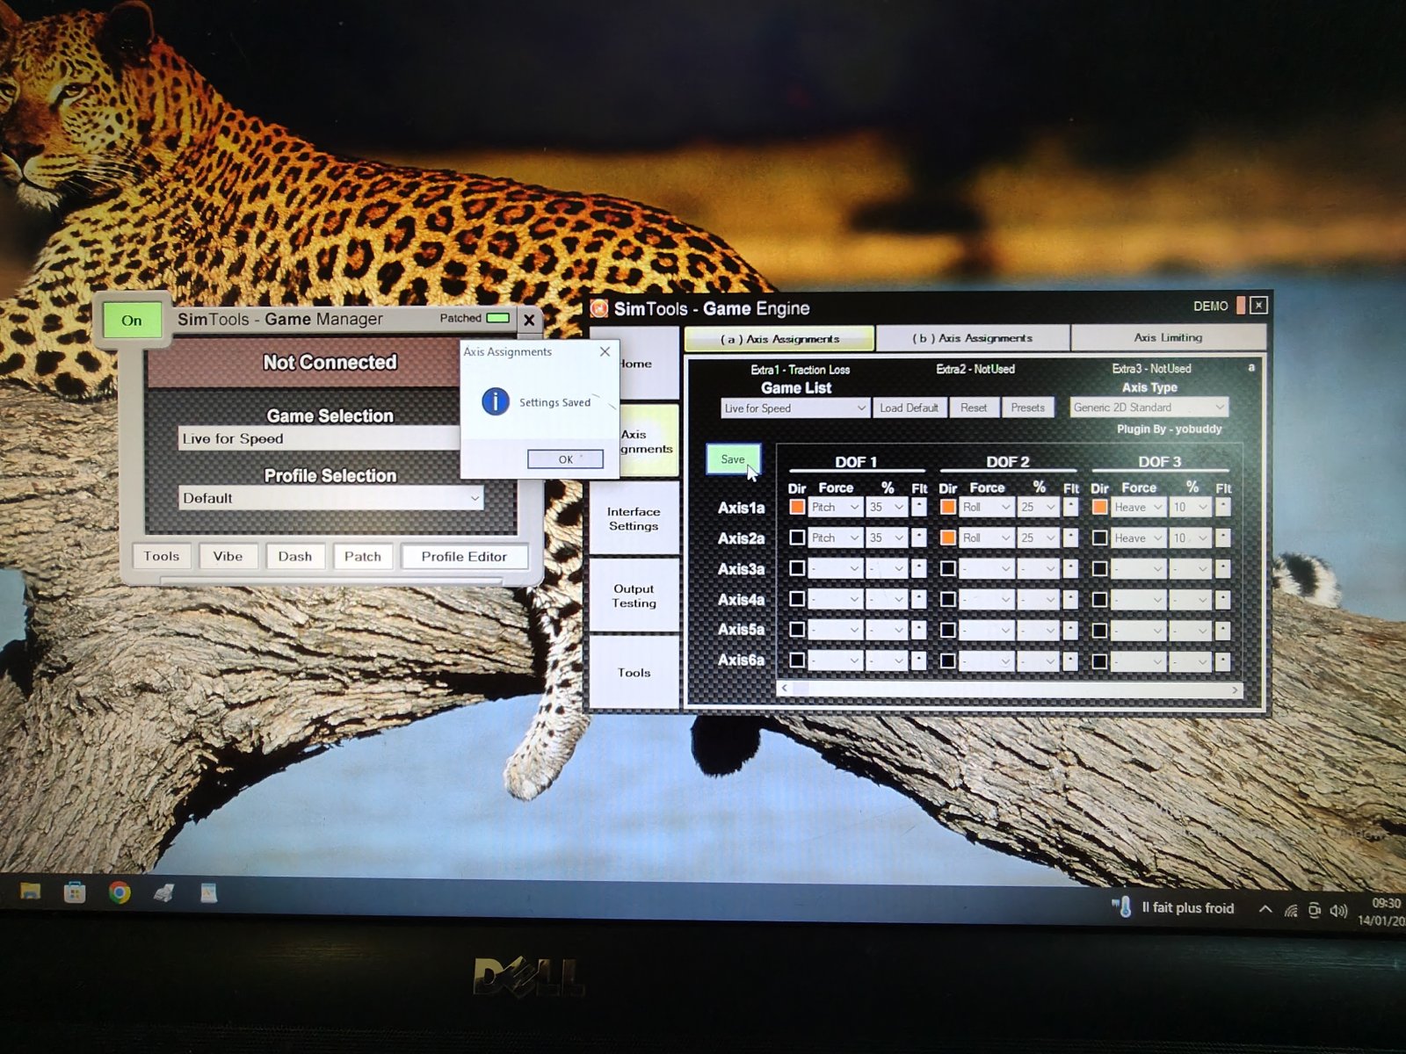1406x1054 pixels.
Task: Click DOF 2 filter button for Axis5a
Action: coord(1070,630)
